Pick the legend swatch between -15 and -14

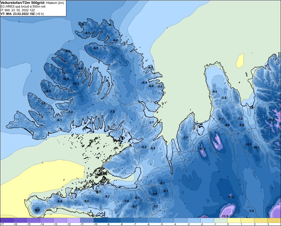click(x=33, y=220)
